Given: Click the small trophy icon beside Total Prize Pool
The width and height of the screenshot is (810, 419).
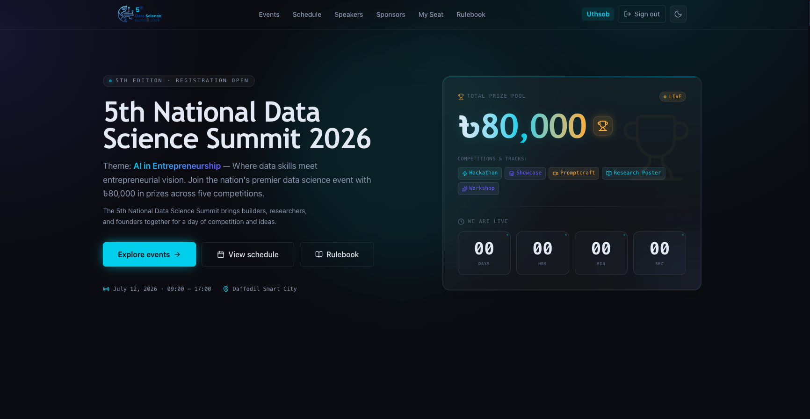Looking at the screenshot, I should coord(461,97).
